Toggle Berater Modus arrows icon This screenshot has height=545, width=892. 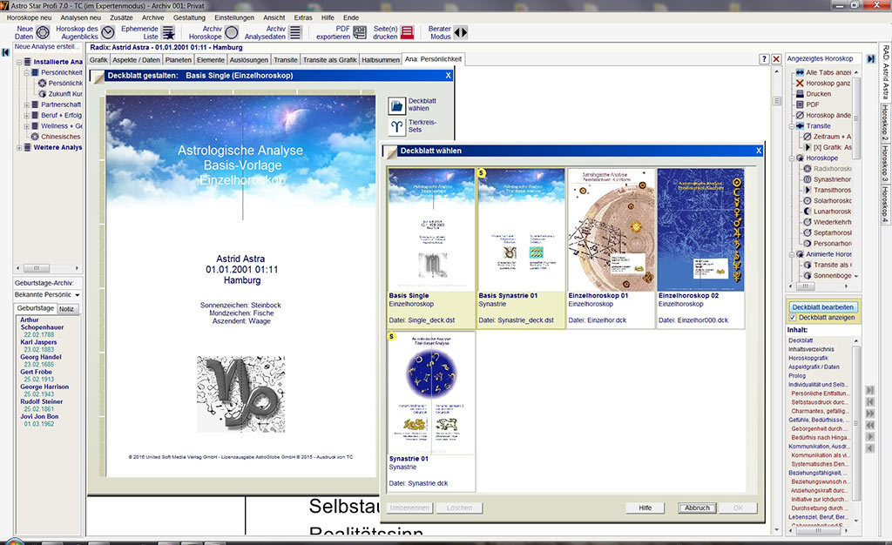(x=461, y=32)
